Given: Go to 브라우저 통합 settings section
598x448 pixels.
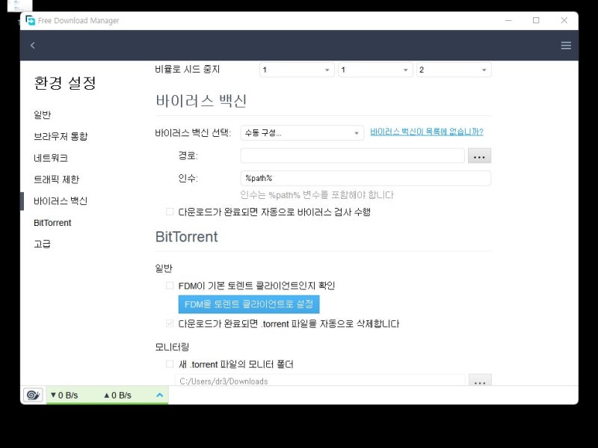Looking at the screenshot, I should [x=61, y=136].
